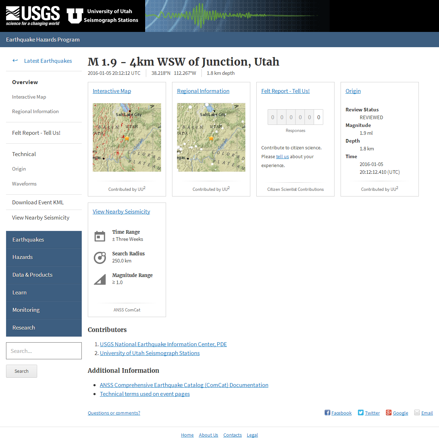Click the 'tell us' link
This screenshot has height=443, width=439.
pyautogui.click(x=283, y=156)
